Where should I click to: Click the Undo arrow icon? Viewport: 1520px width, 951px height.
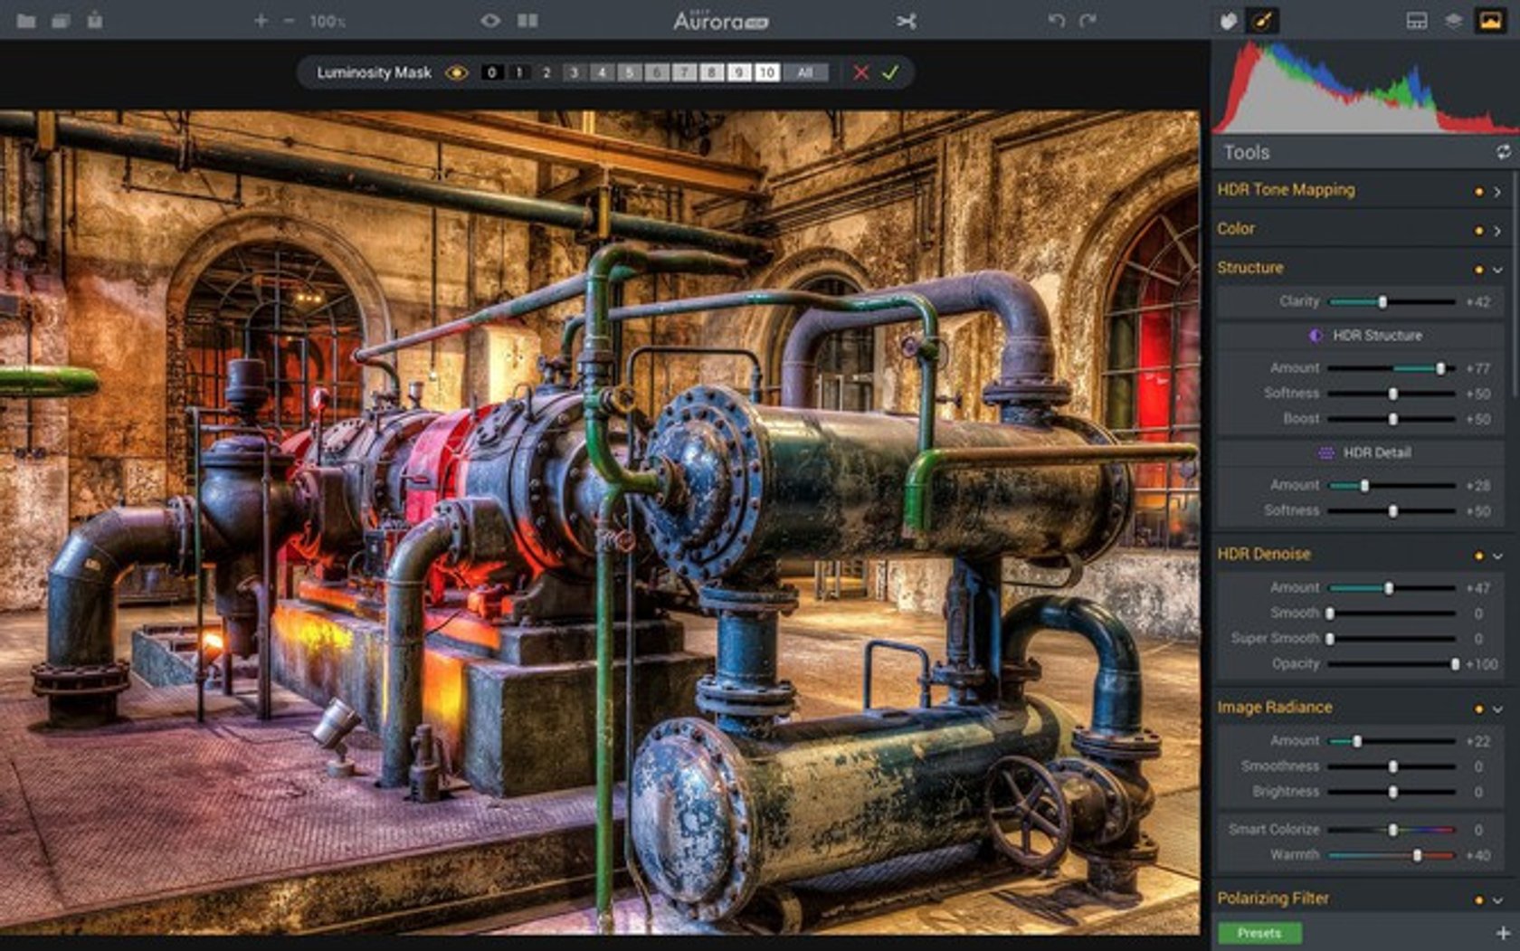coord(1056,20)
